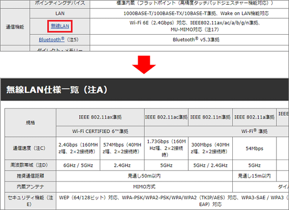This screenshot has width=289, height=210.
Task: Click the IEEE 802.11n準拠 column header
Action: click(210, 117)
